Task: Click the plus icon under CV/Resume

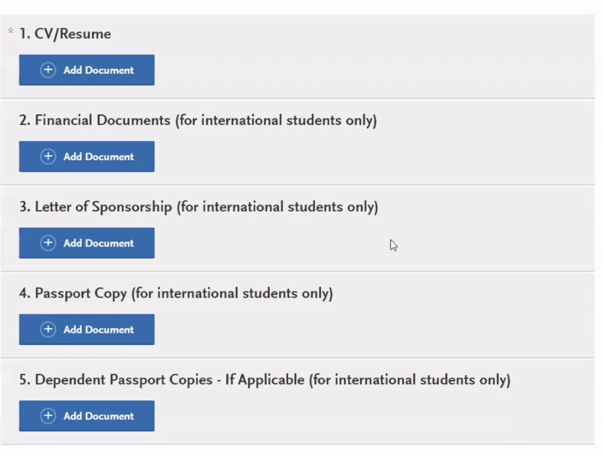Action: 48,70
